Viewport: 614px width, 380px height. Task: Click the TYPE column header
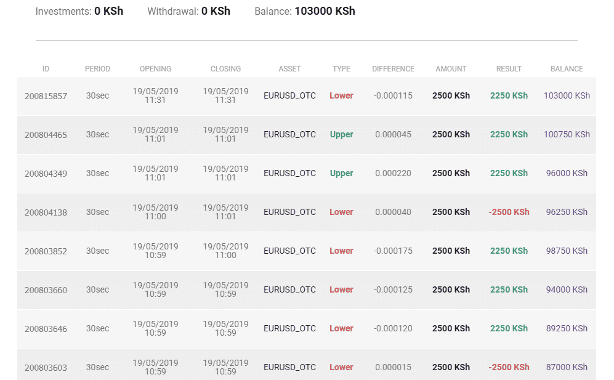coord(341,69)
